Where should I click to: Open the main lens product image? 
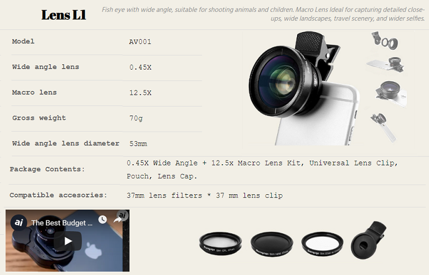(304, 89)
